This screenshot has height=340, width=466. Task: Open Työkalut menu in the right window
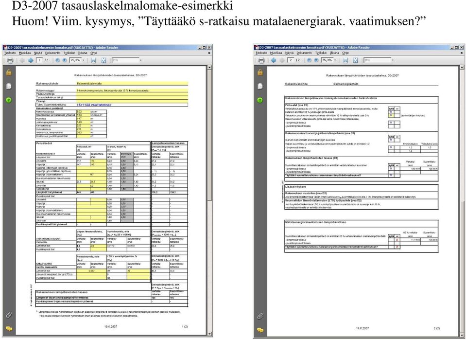tap(321, 53)
